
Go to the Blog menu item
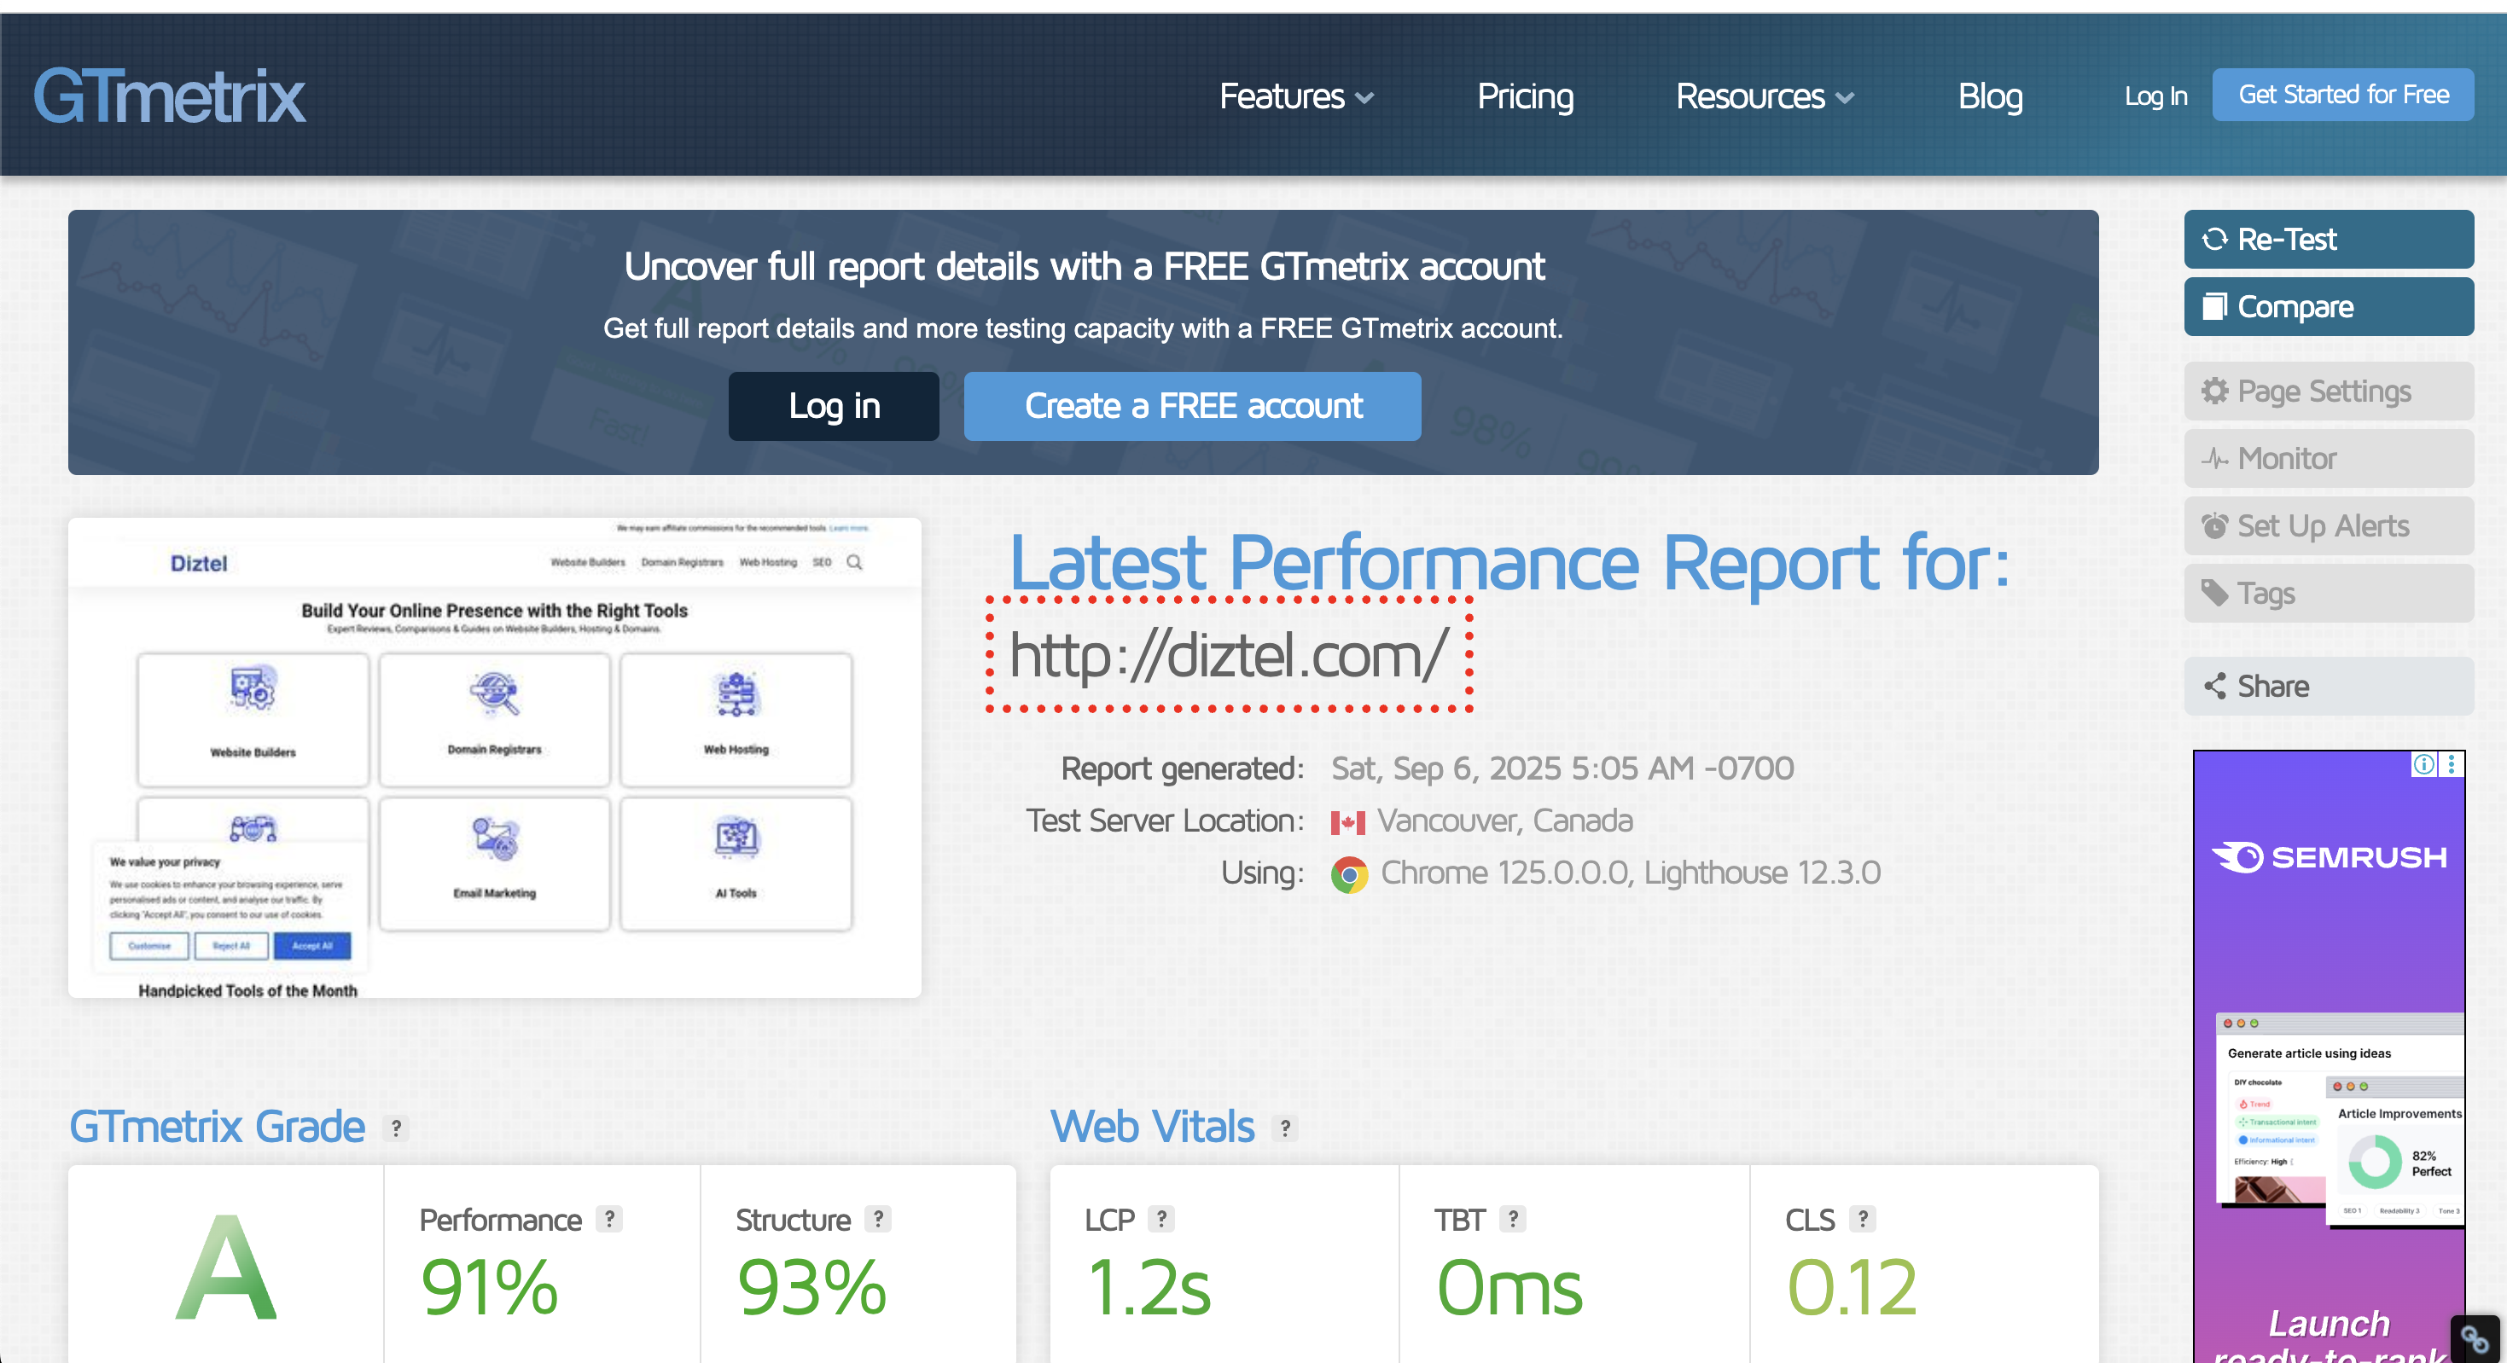pyautogui.click(x=1989, y=96)
